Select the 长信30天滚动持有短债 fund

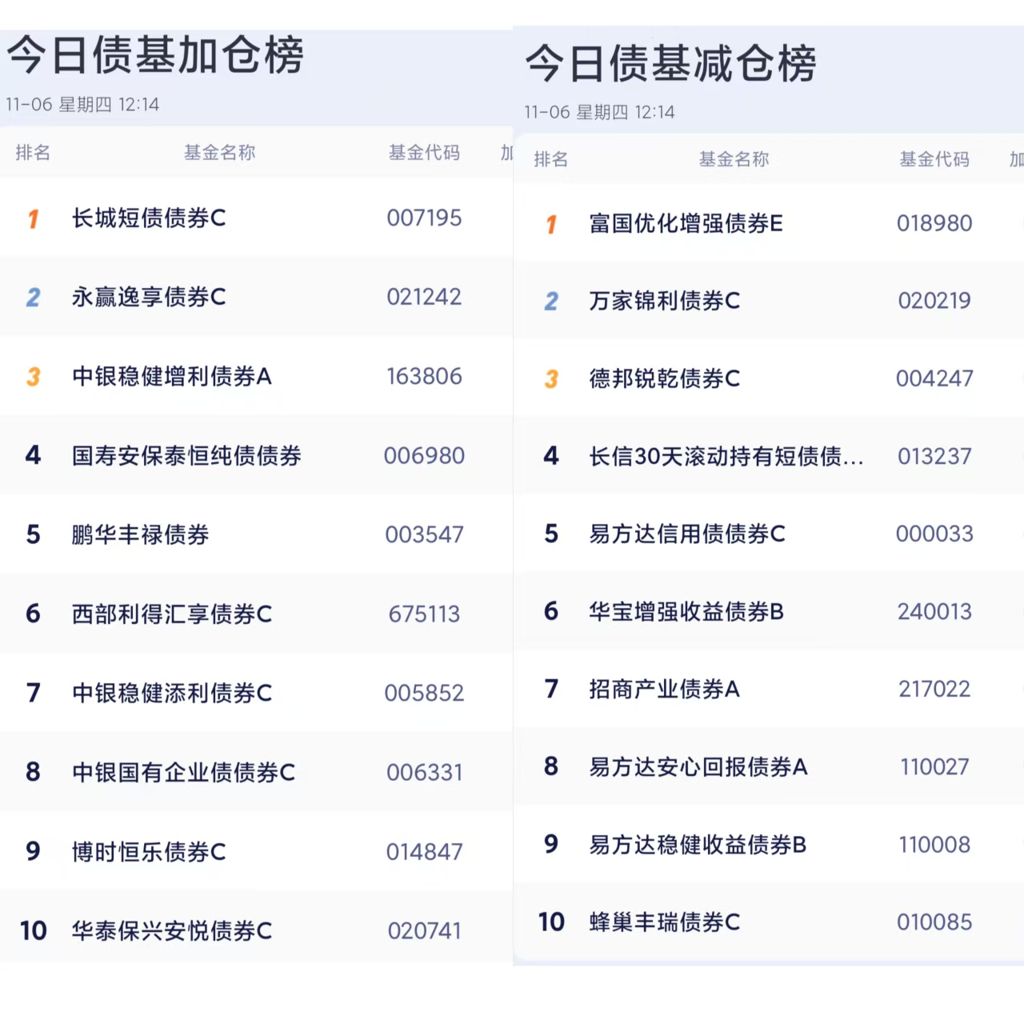coord(726,457)
